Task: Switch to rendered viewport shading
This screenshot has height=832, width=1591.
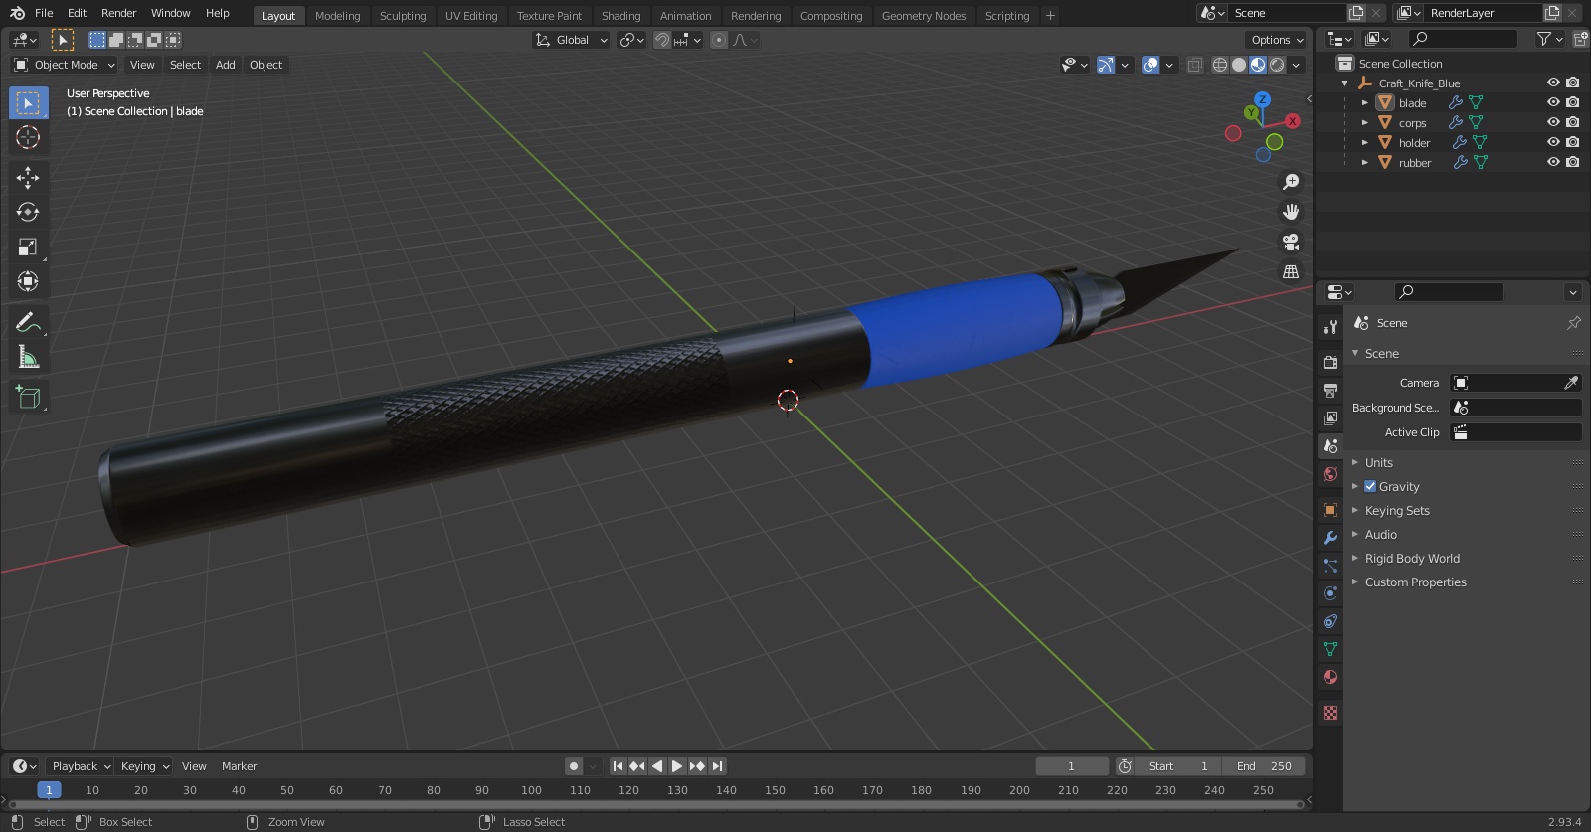Action: pos(1277,65)
